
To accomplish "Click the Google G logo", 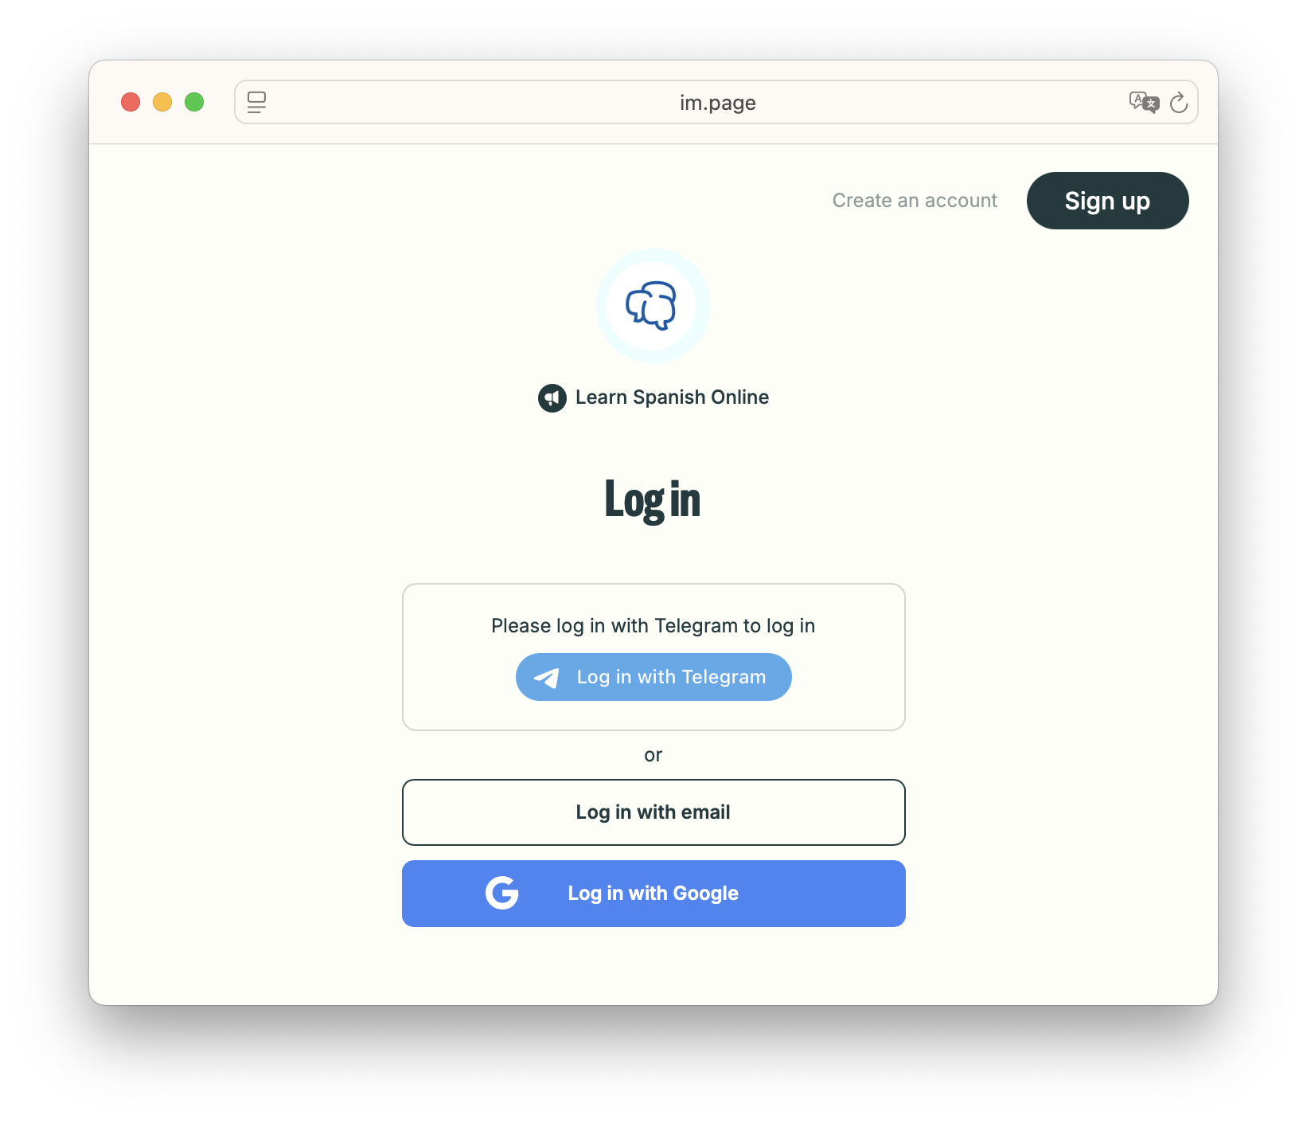I will click(502, 893).
